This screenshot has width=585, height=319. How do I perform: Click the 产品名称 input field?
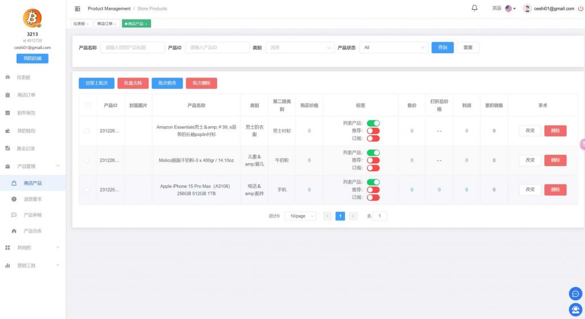click(132, 47)
